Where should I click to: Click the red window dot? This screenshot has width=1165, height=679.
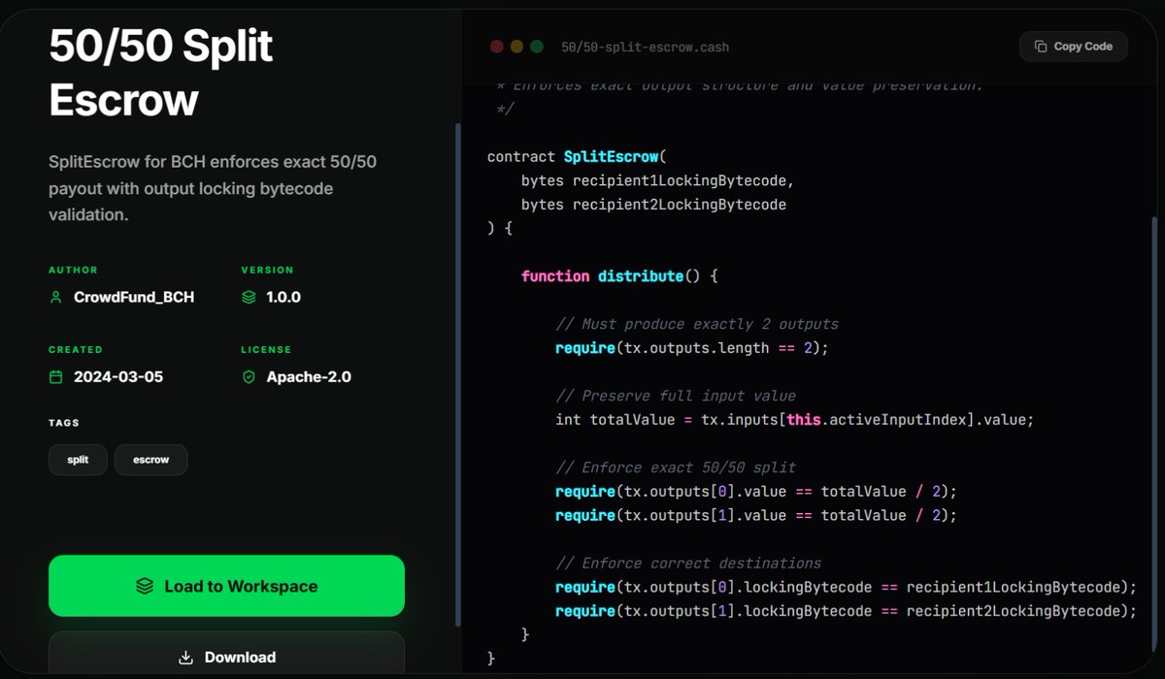(497, 47)
